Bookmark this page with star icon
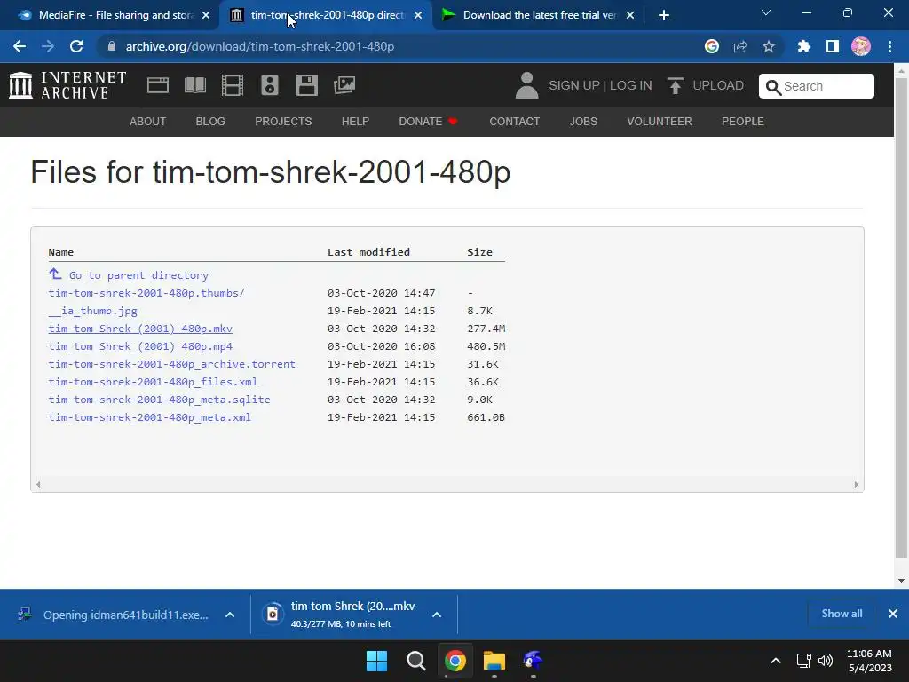Screen dimensions: 909x682 pos(769,46)
